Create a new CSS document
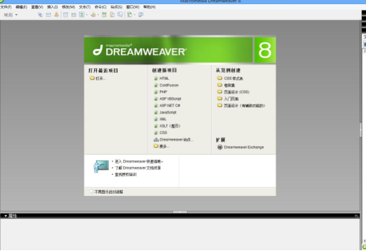The width and height of the screenshot is (366, 252). (x=160, y=132)
